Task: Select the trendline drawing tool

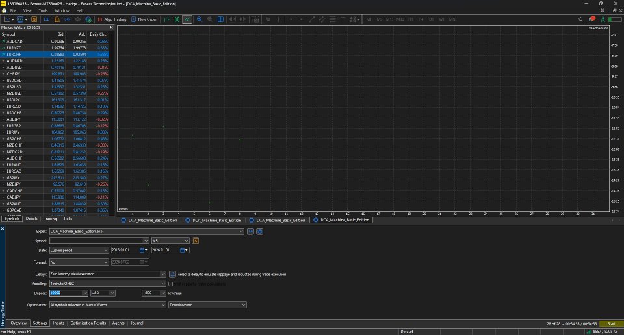Action: [x=311, y=19]
